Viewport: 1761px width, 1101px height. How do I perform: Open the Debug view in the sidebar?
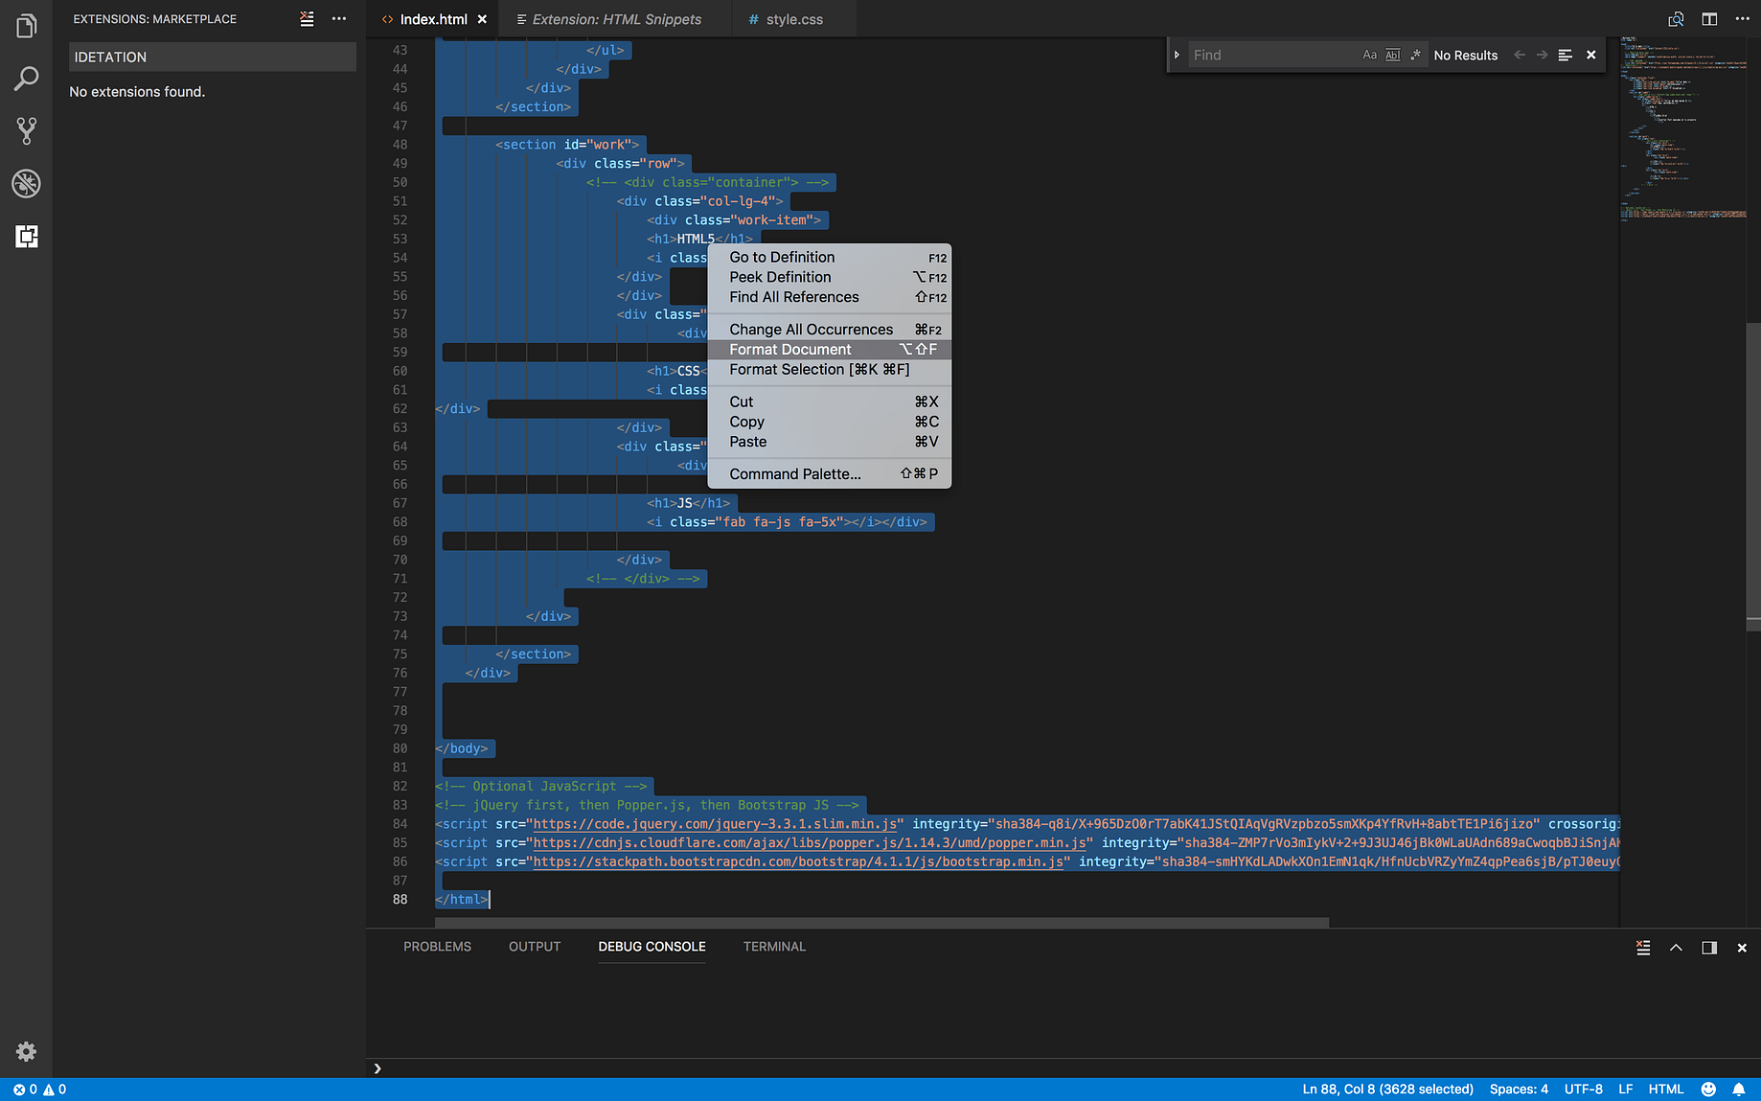26,184
